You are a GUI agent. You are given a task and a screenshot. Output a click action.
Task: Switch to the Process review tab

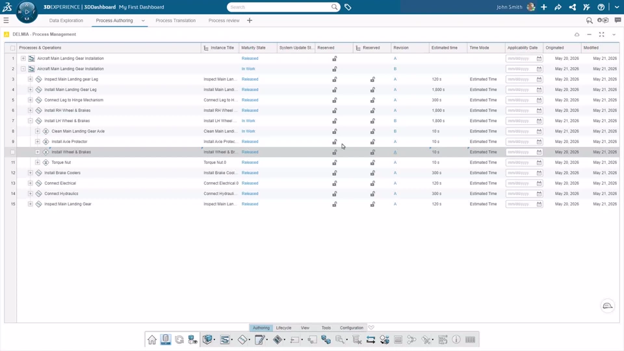pos(224,21)
